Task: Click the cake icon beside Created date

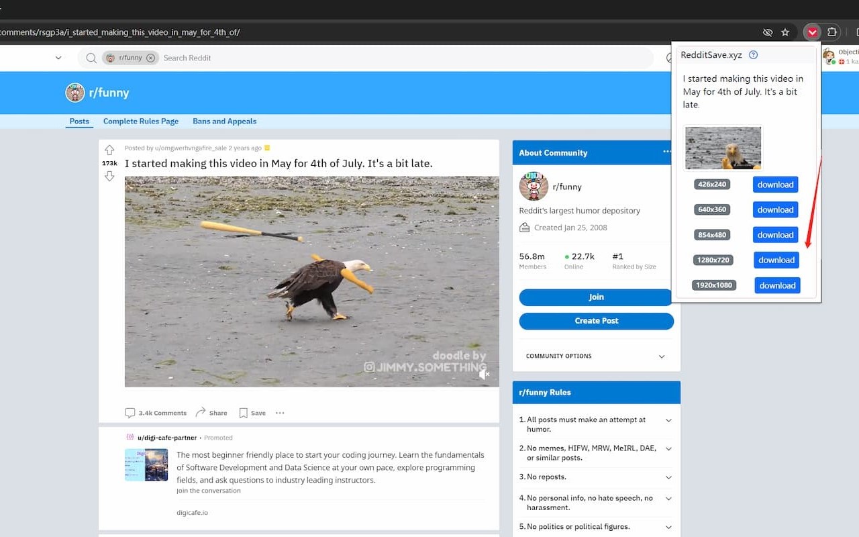Action: tap(525, 228)
